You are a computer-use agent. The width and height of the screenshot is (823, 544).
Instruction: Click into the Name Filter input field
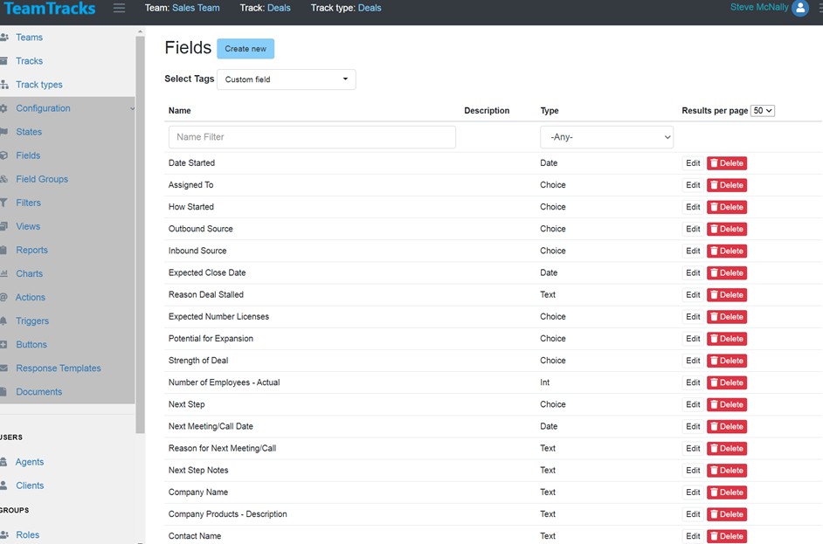pos(312,137)
